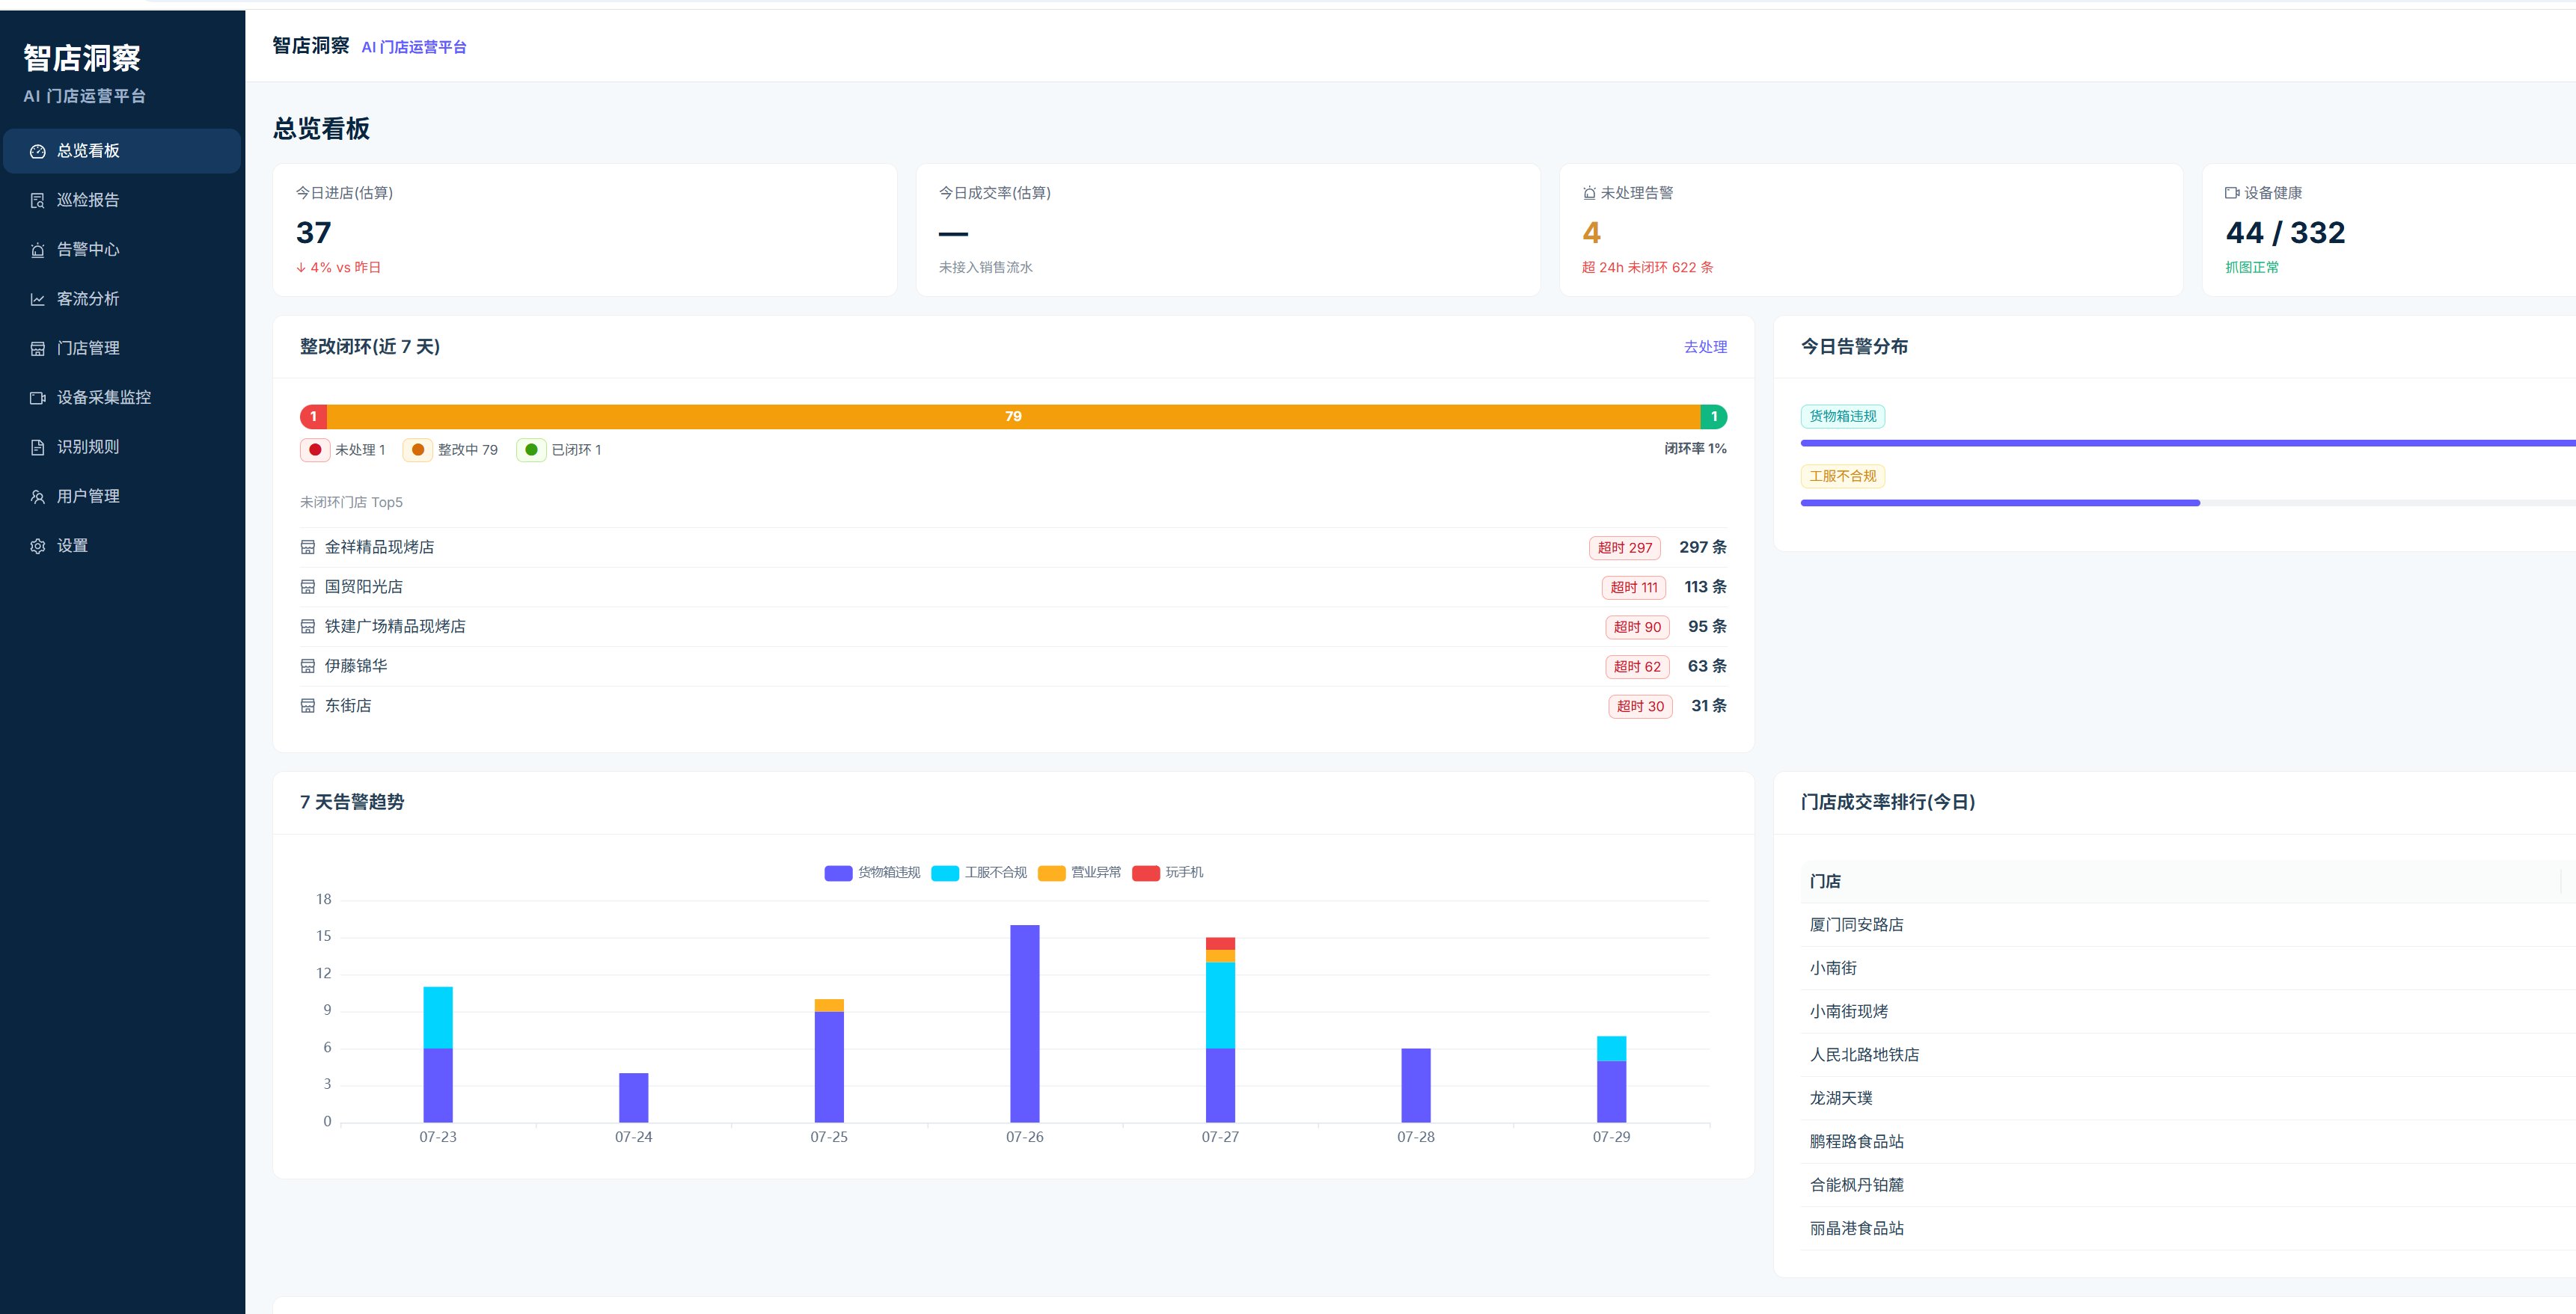The image size is (2576, 1314).
Task: Click the 去处理 link
Action: (x=1705, y=347)
